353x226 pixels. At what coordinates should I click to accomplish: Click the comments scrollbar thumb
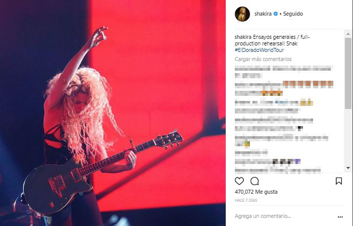348,74
